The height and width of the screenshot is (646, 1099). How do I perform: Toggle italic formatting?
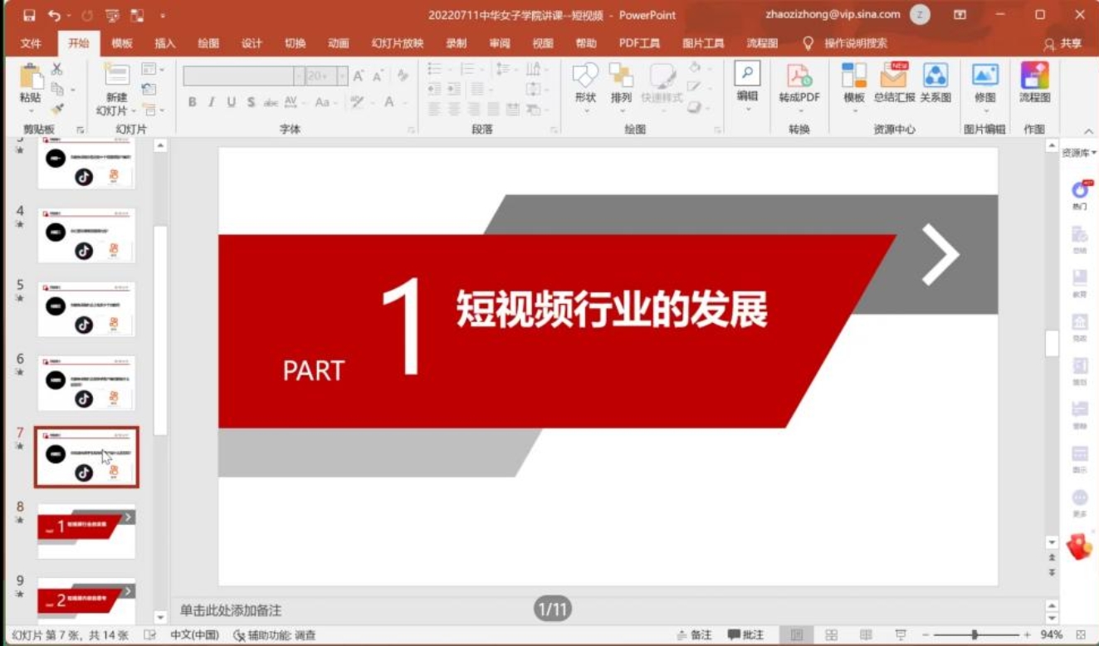pyautogui.click(x=212, y=102)
